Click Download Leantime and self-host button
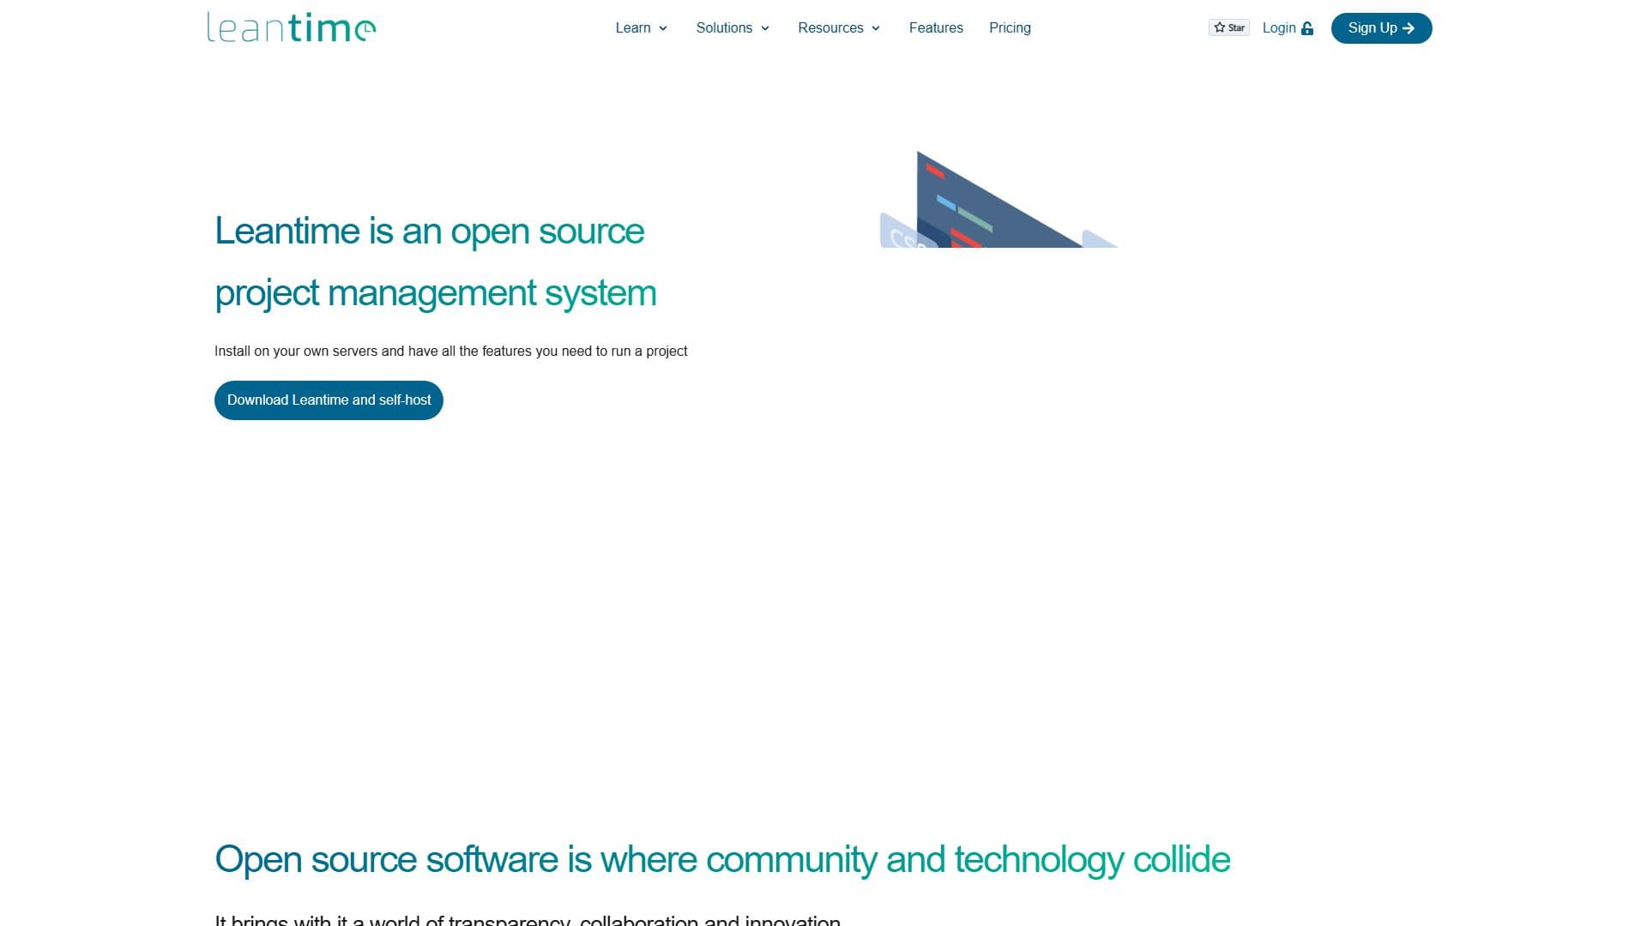 [329, 400]
